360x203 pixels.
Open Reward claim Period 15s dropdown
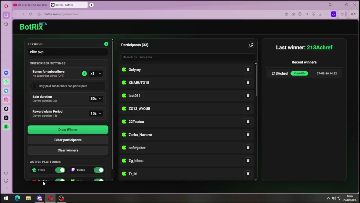96,113
